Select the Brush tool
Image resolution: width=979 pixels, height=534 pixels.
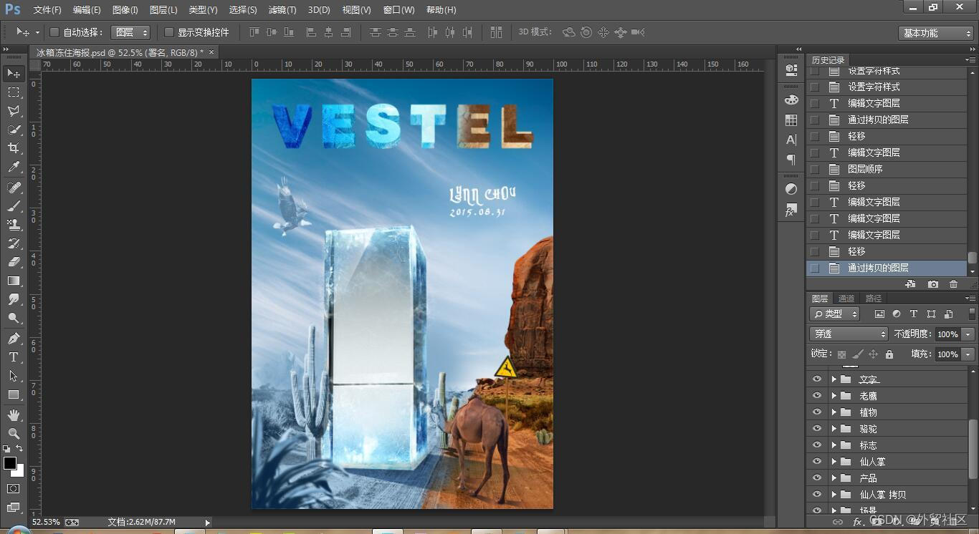pyautogui.click(x=14, y=206)
